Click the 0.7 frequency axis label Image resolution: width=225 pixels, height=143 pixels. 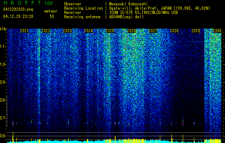click(x=3, y=118)
